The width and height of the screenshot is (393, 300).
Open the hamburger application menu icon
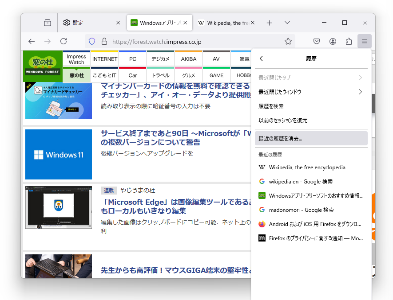tap(364, 41)
